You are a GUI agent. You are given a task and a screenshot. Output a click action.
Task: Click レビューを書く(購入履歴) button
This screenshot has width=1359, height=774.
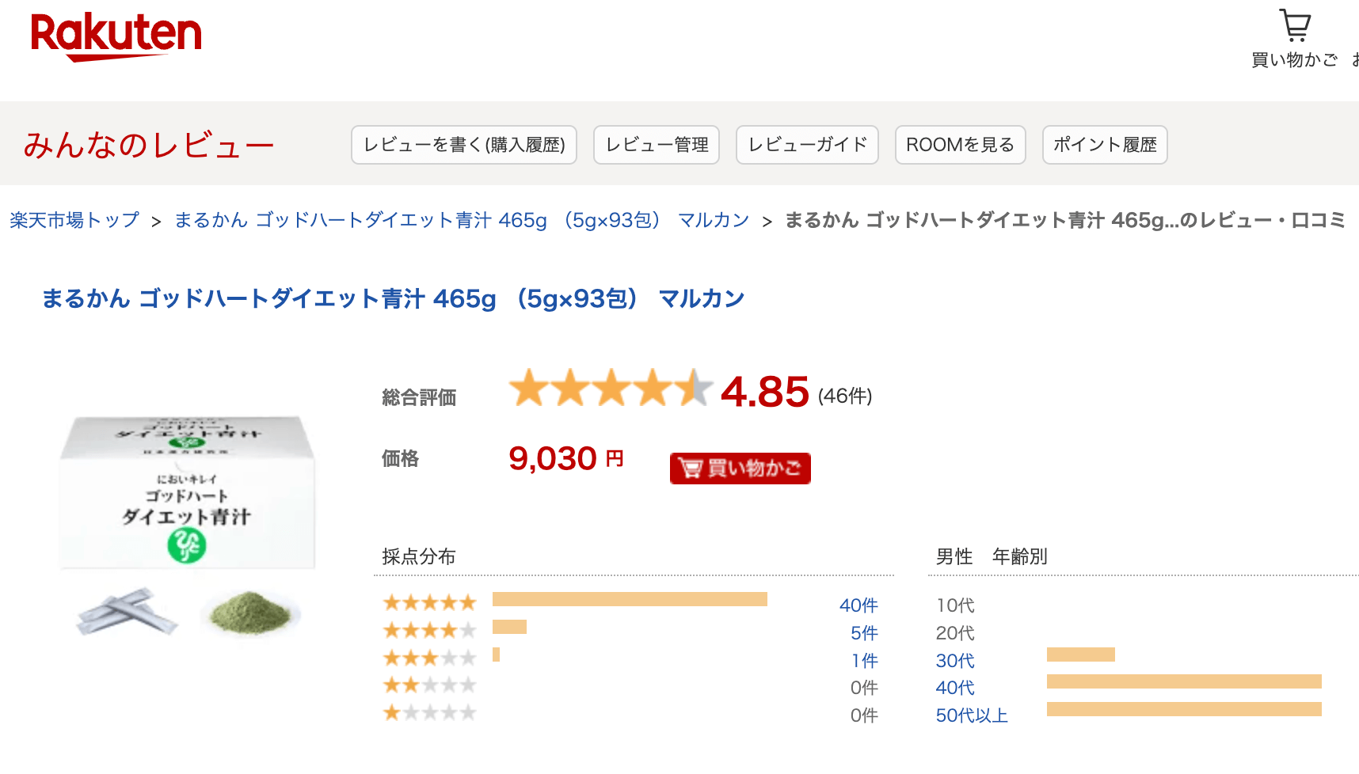(464, 145)
